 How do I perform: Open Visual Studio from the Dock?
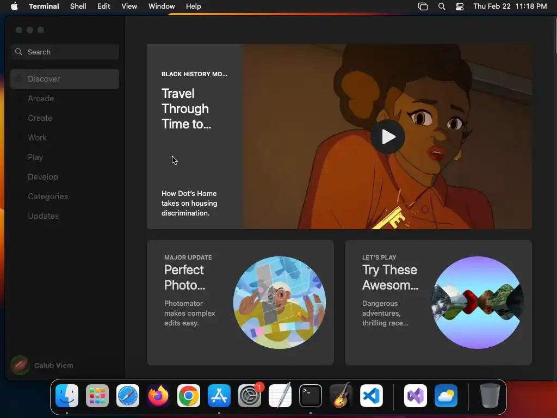point(416,396)
